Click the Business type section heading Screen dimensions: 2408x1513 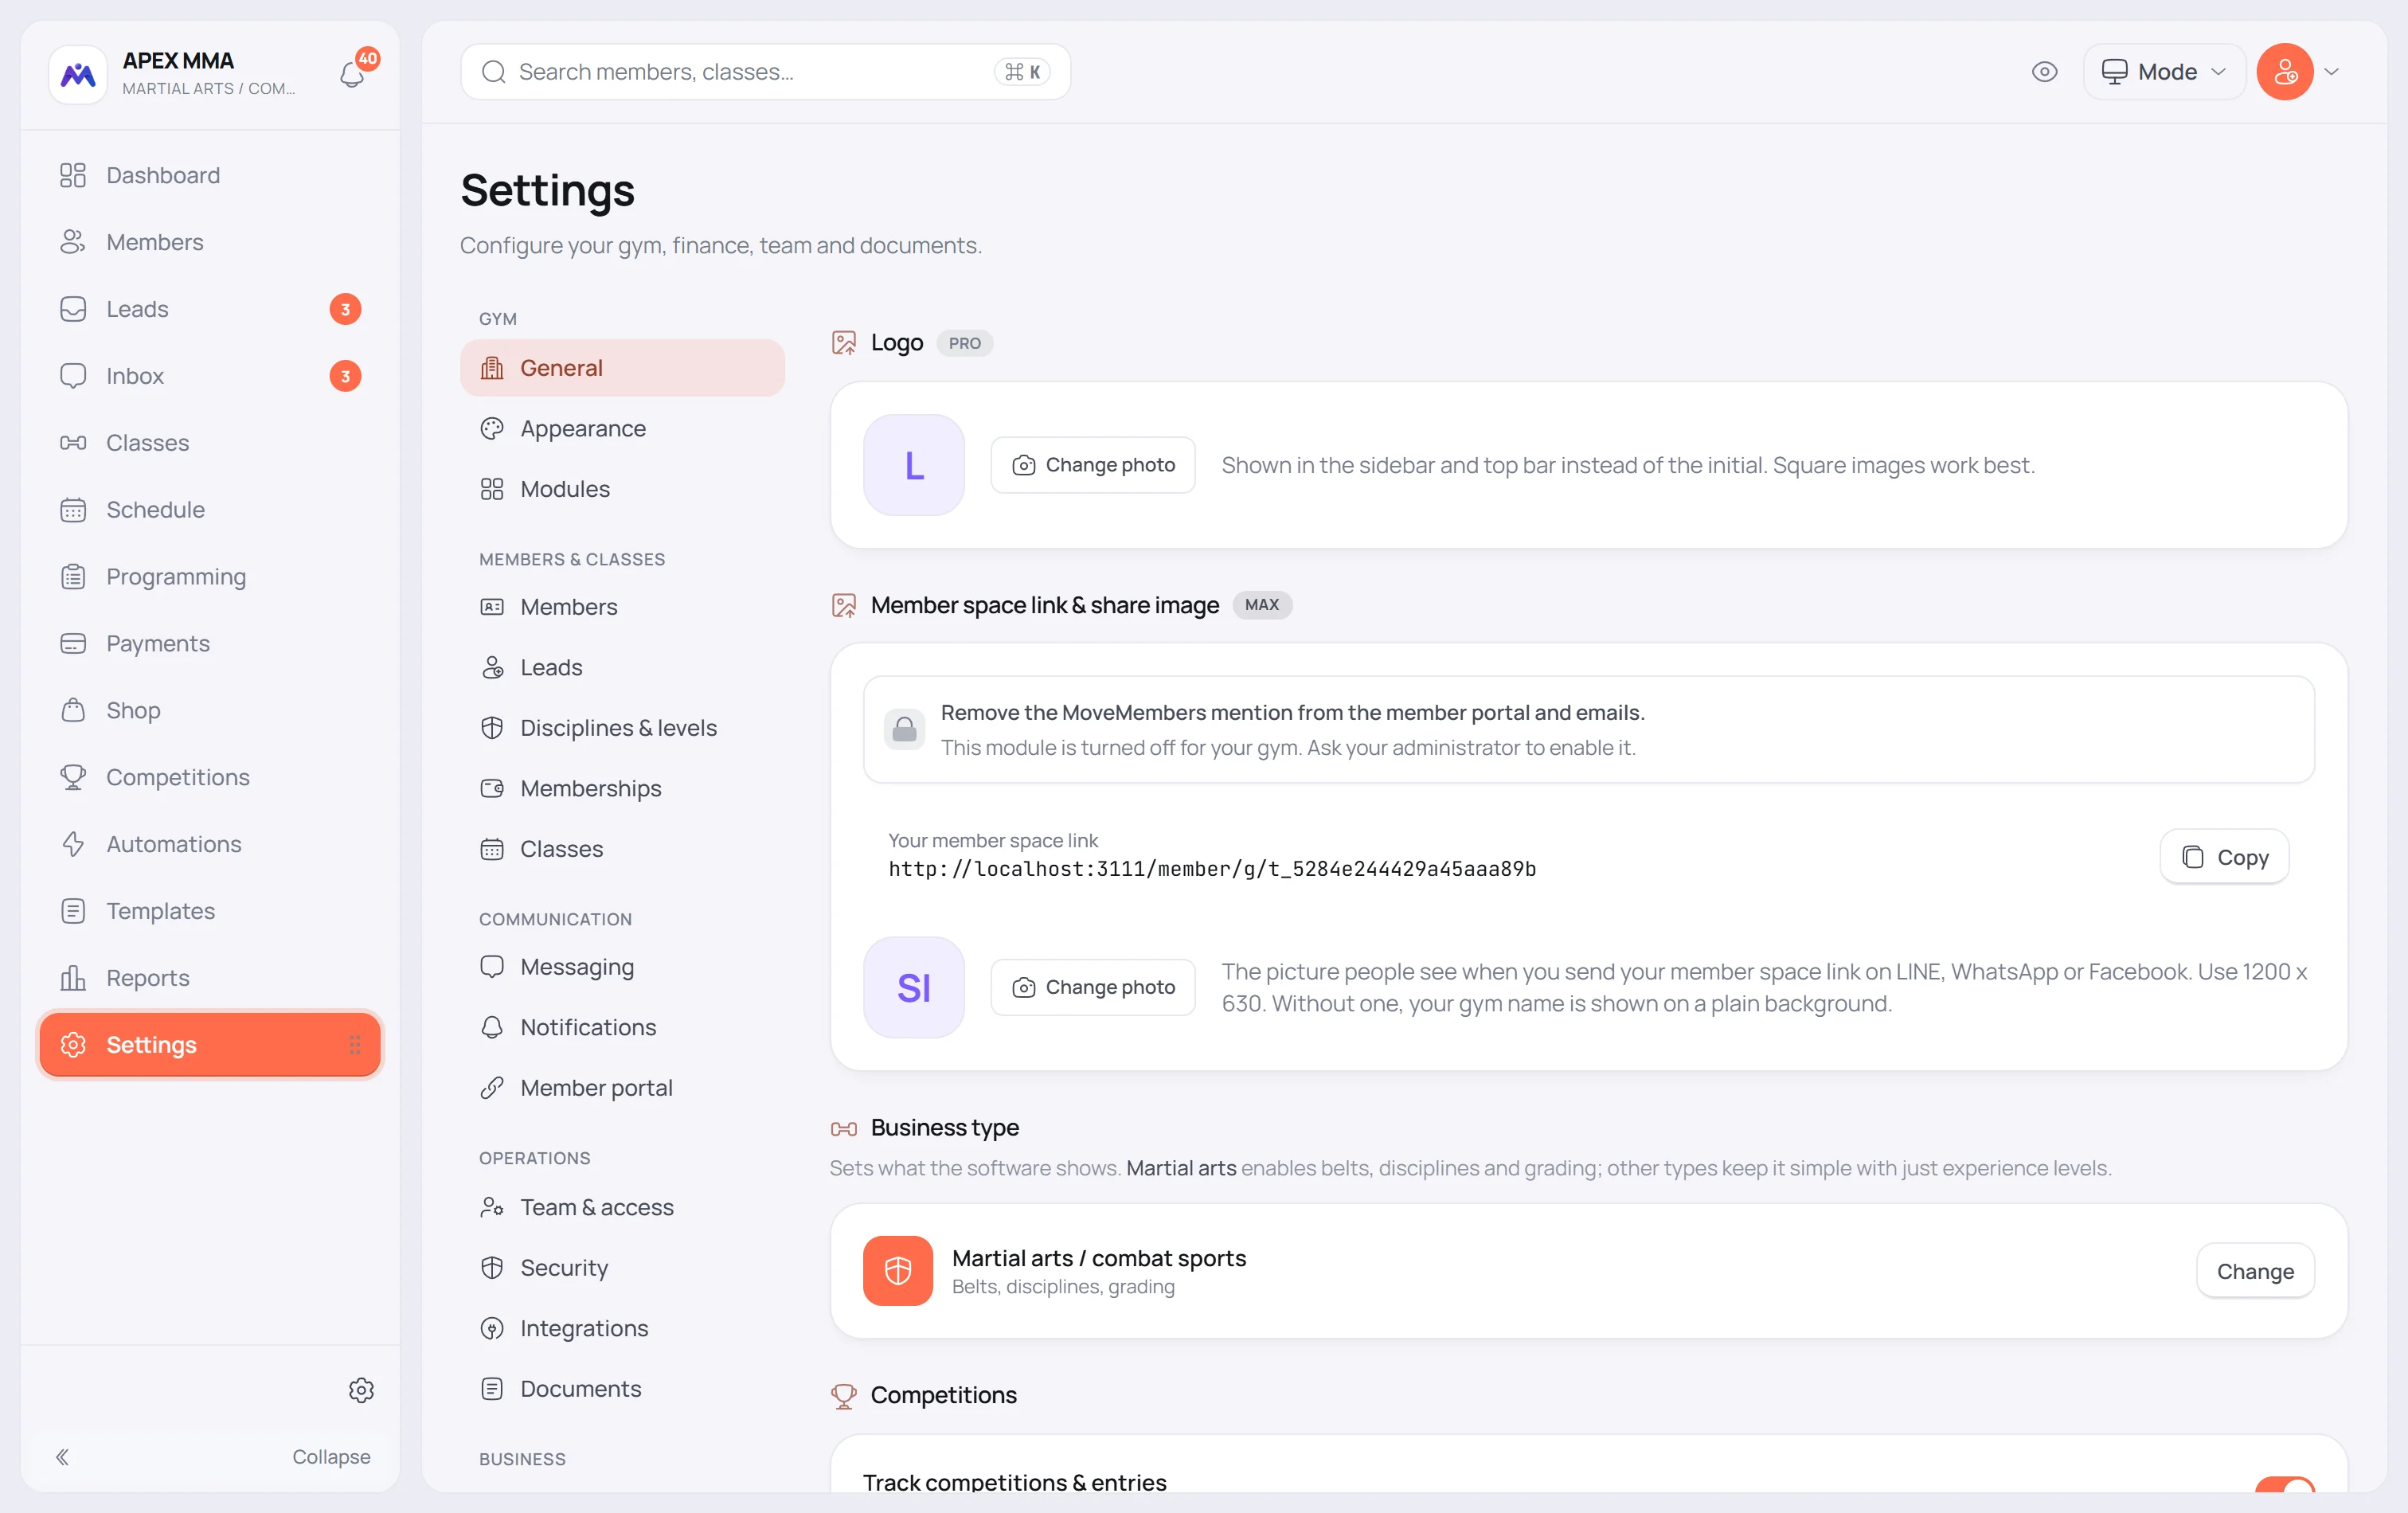click(945, 1128)
